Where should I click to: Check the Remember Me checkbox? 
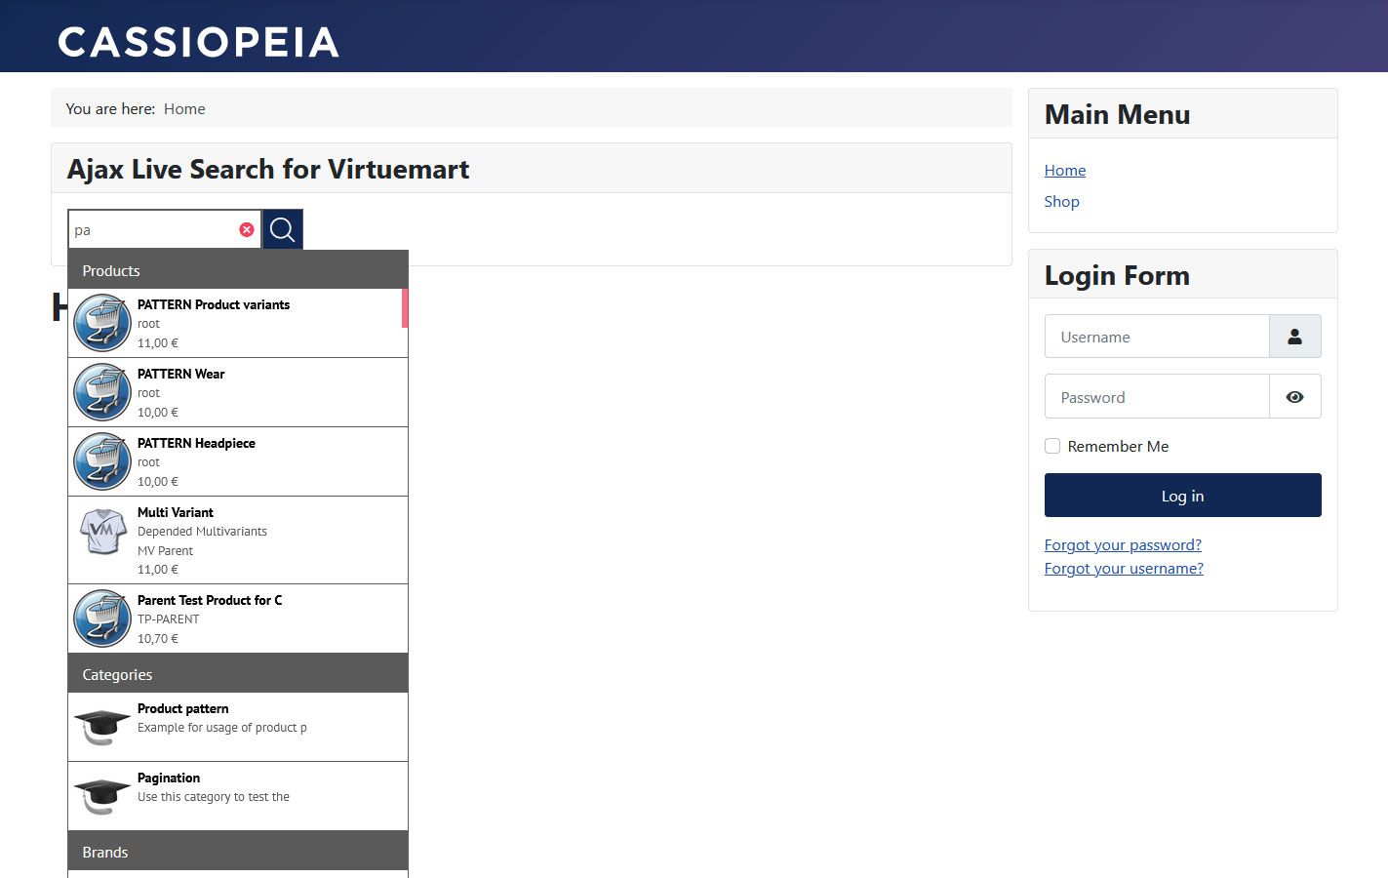(1052, 446)
